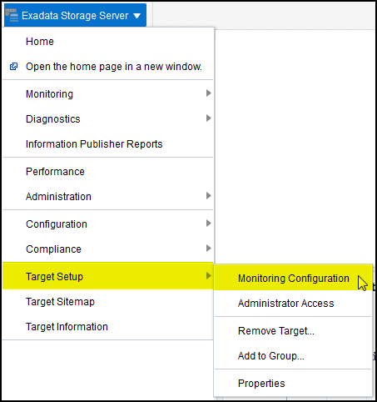377x402 pixels.
Task: Open the Exadata Storage Server dropdown arrow
Action: [x=136, y=16]
